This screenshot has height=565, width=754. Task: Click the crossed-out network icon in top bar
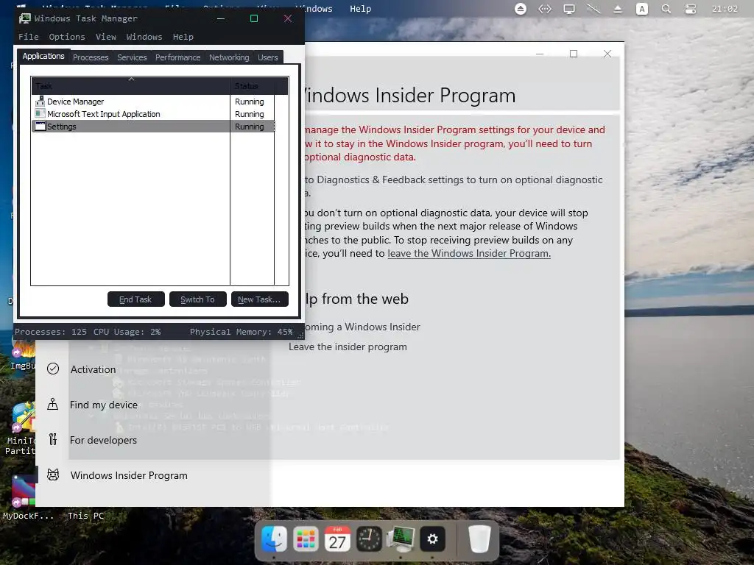(593, 9)
